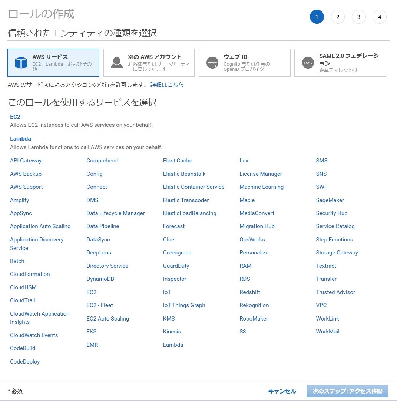
Task: Select the EC2 Auto Scaling service
Action: click(x=107, y=319)
